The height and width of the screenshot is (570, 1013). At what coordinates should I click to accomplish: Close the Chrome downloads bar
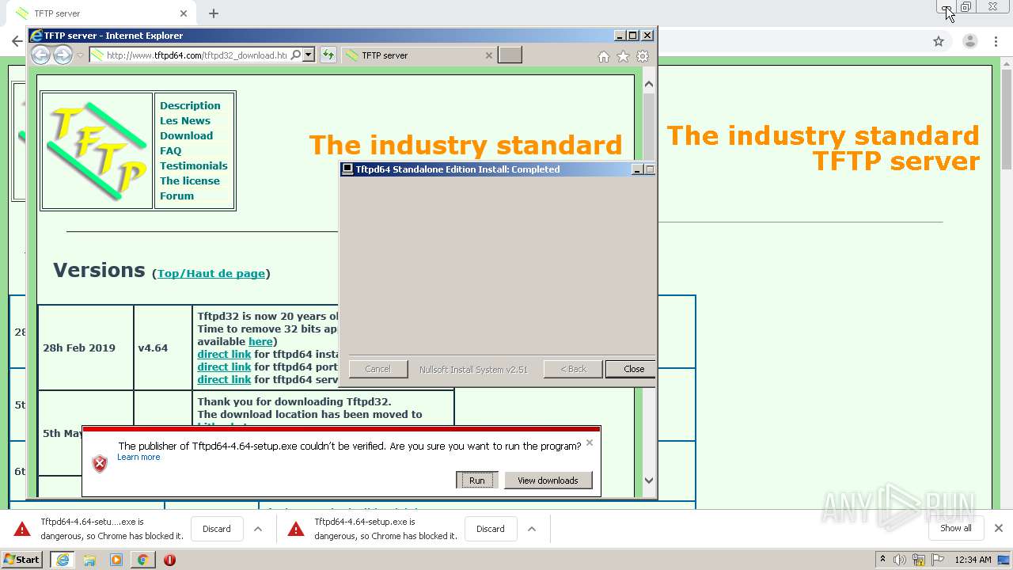tap(998, 528)
